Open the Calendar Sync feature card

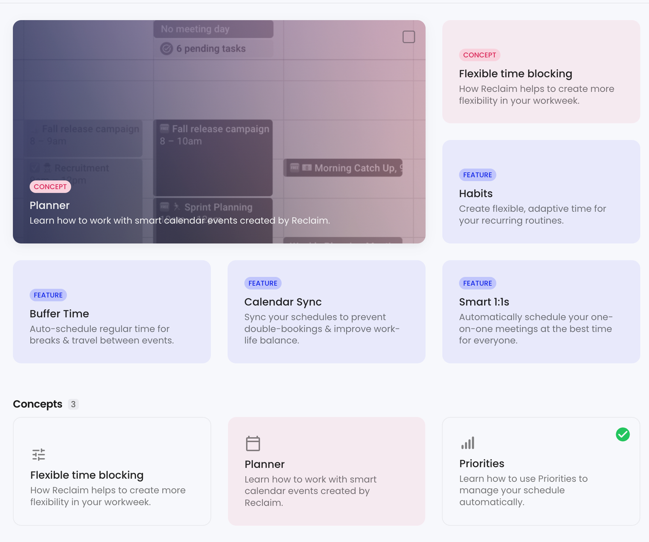(326, 312)
